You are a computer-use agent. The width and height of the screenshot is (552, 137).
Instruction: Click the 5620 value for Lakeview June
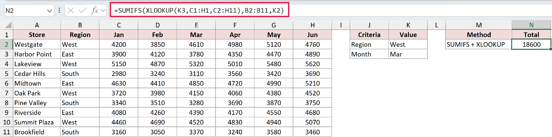312,64
